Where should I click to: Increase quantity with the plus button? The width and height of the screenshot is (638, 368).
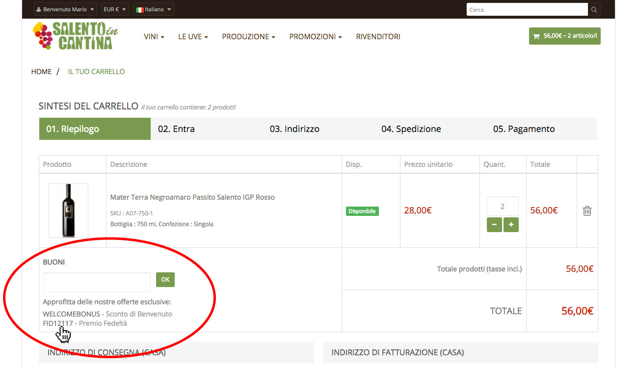[511, 225]
